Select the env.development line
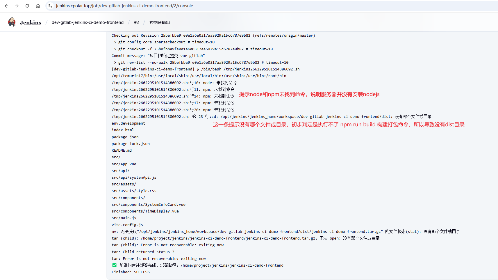498x280 pixels. click(x=128, y=123)
